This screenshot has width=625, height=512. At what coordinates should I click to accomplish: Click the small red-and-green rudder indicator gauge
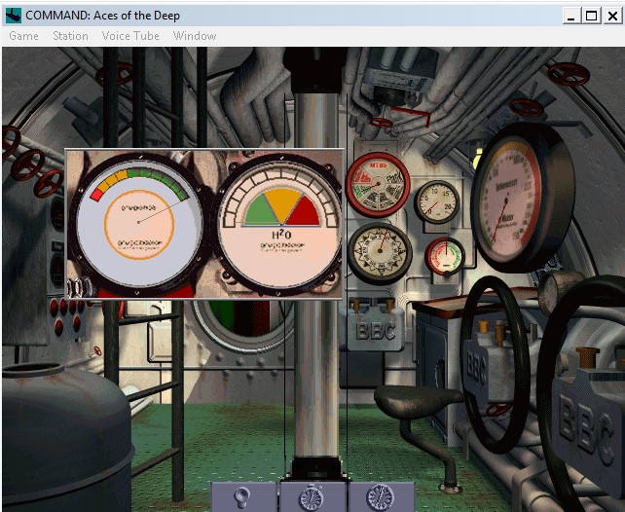(x=445, y=256)
